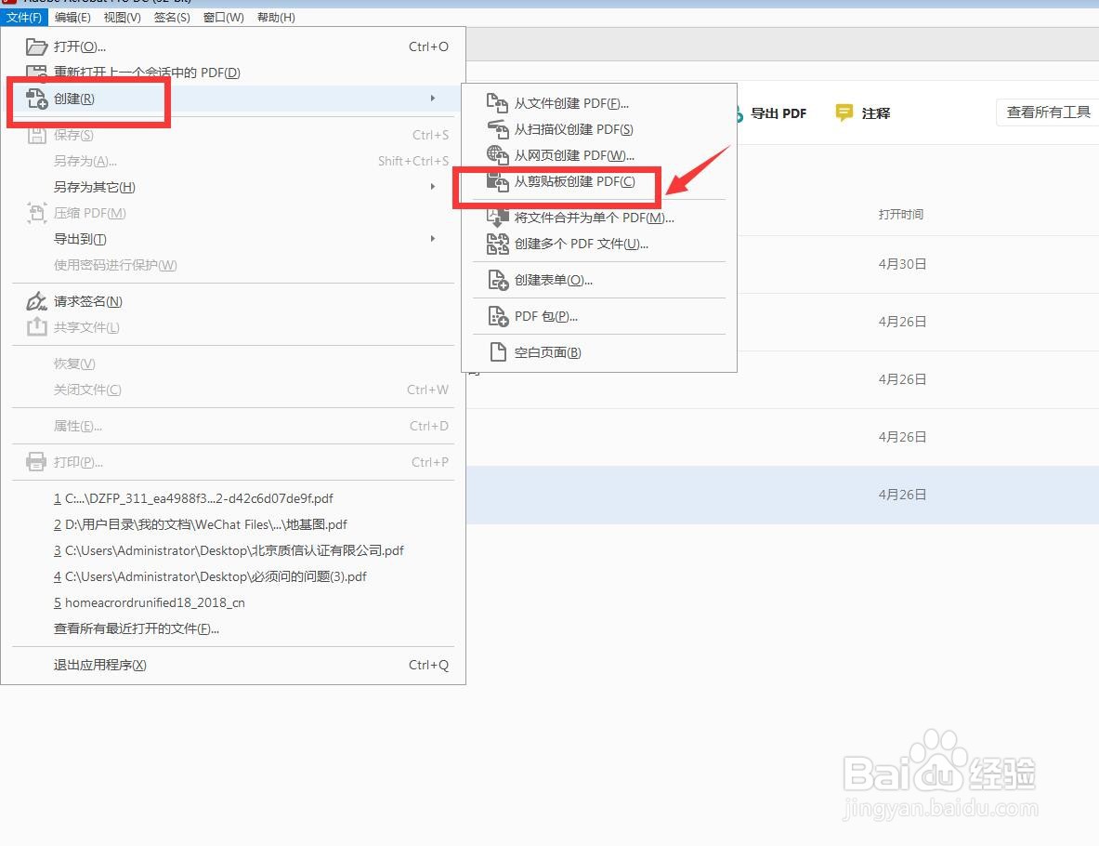Select 从剪贴板创建 PDF(C) entry

[599, 181]
